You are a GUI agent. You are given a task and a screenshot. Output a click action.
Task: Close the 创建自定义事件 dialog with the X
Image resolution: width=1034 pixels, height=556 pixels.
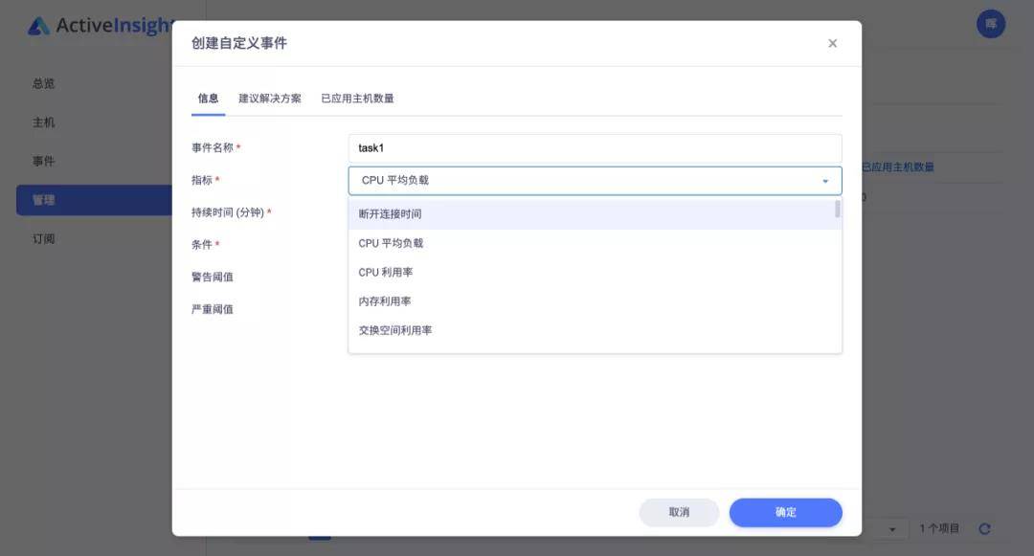832,43
